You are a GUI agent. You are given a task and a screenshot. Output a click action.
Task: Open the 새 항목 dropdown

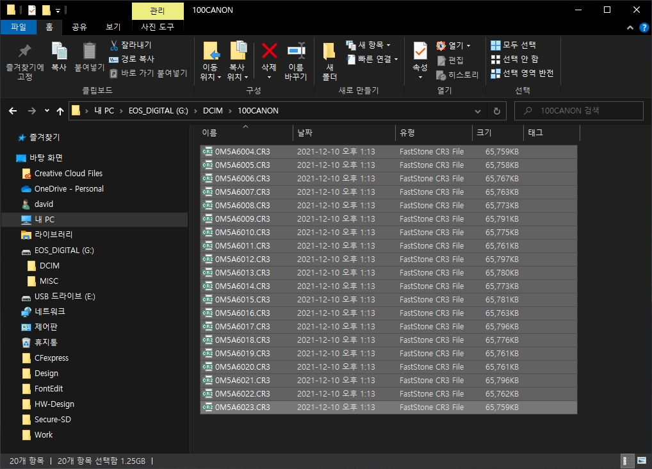(x=369, y=45)
